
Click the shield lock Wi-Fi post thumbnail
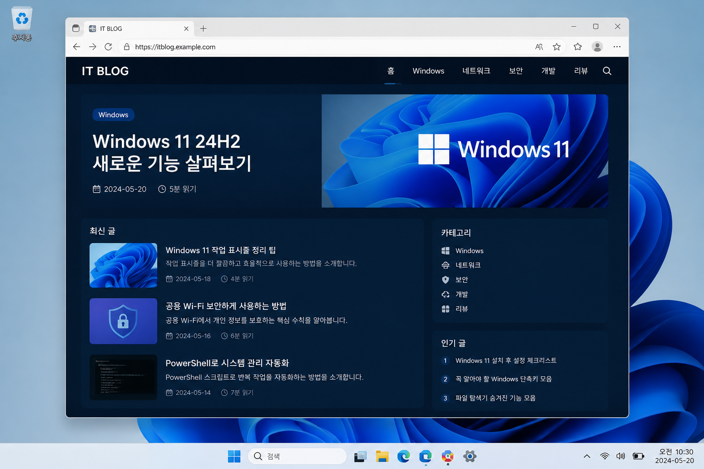pyautogui.click(x=123, y=321)
